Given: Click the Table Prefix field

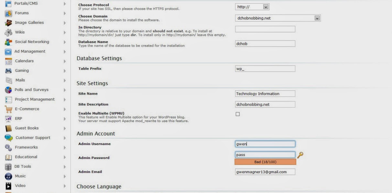Looking at the screenshot, I should [x=265, y=69].
